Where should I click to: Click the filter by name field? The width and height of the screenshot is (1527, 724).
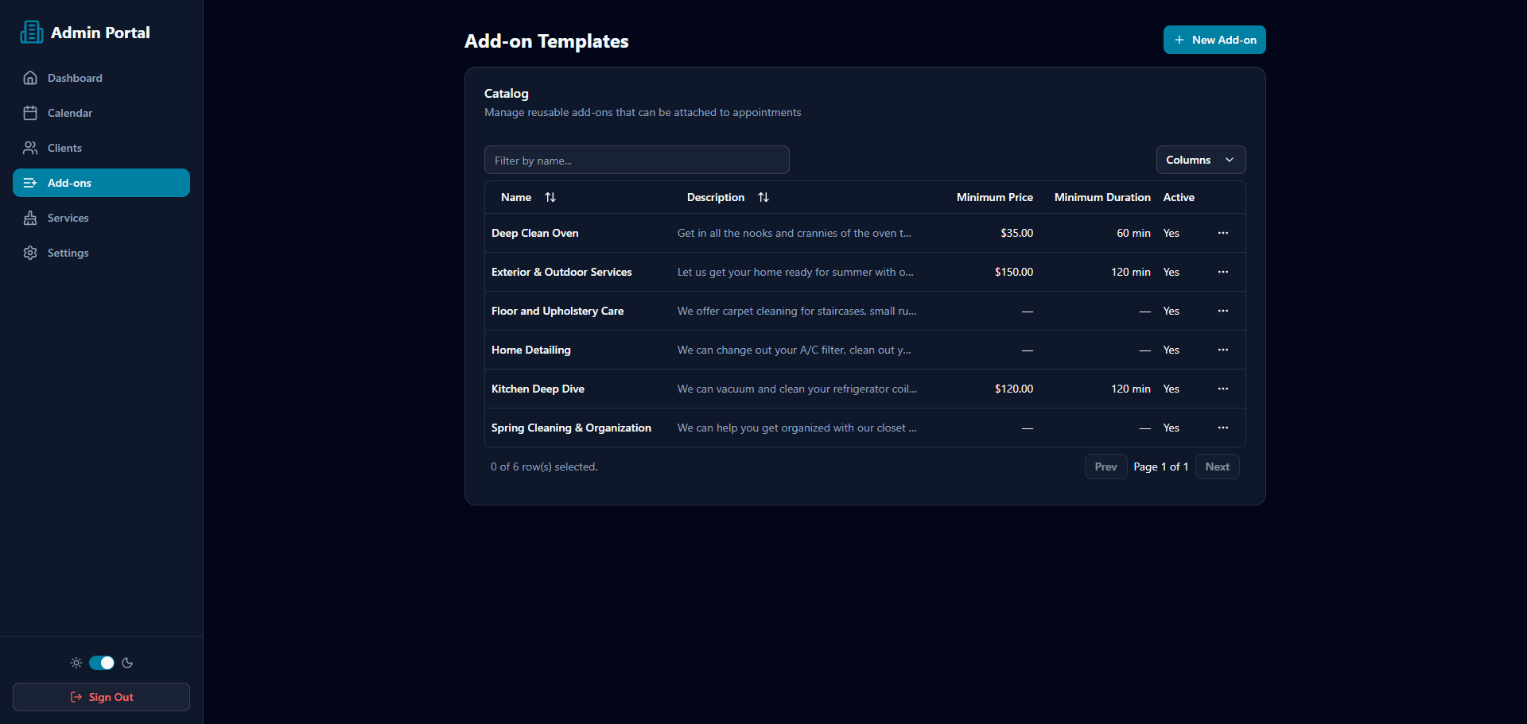[x=636, y=160]
